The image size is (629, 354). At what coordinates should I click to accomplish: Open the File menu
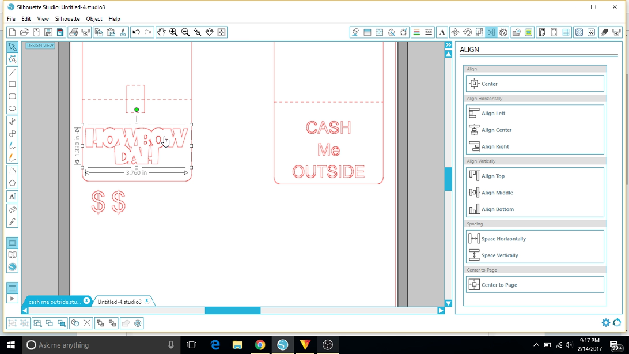[12, 19]
